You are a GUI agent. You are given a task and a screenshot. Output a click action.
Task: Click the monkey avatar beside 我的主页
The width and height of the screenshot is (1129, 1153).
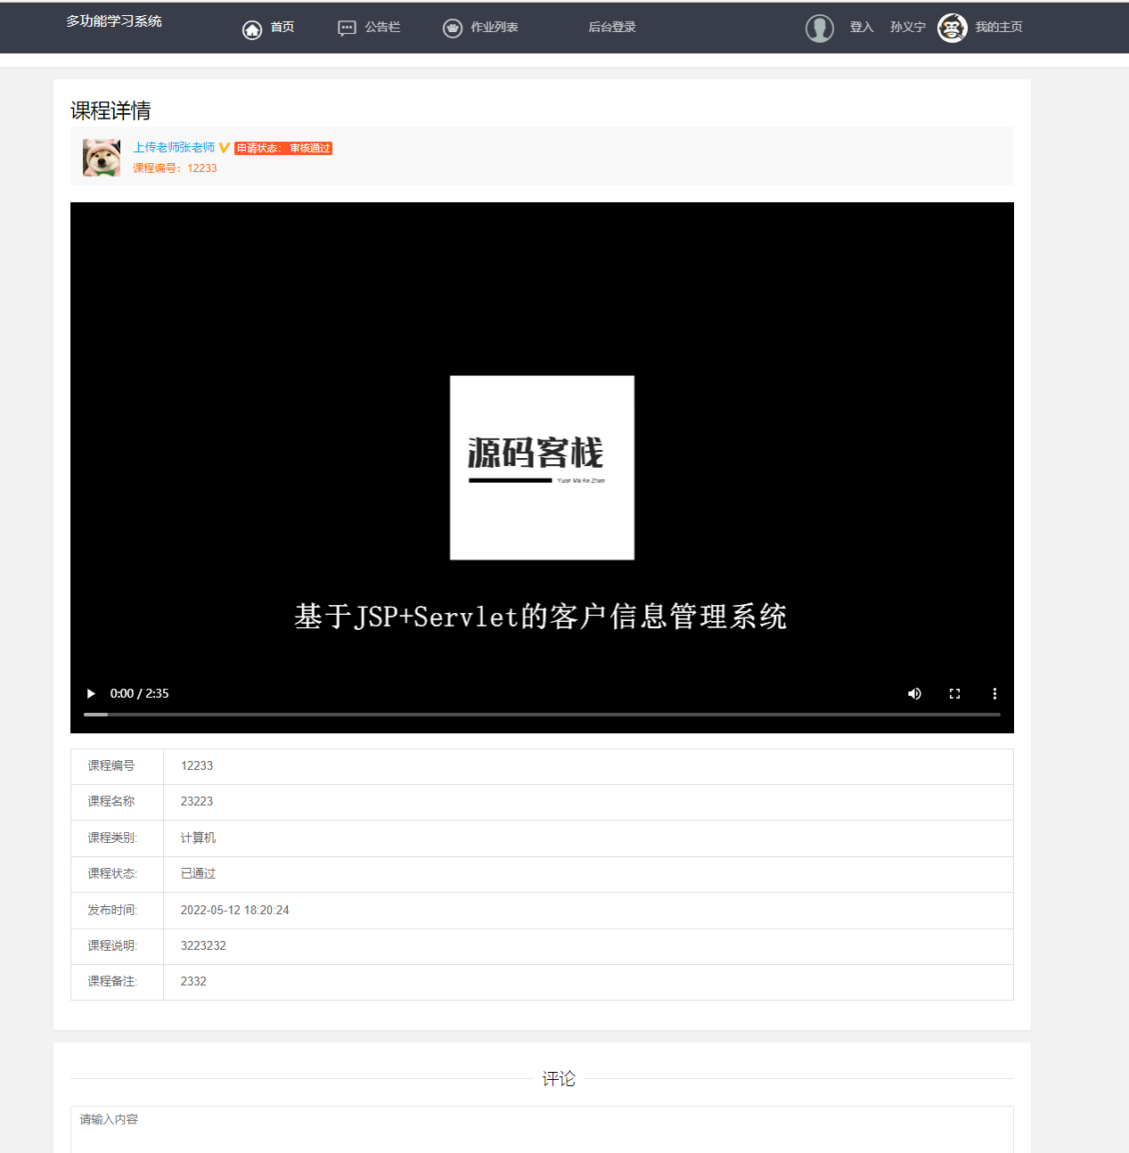pos(952,28)
